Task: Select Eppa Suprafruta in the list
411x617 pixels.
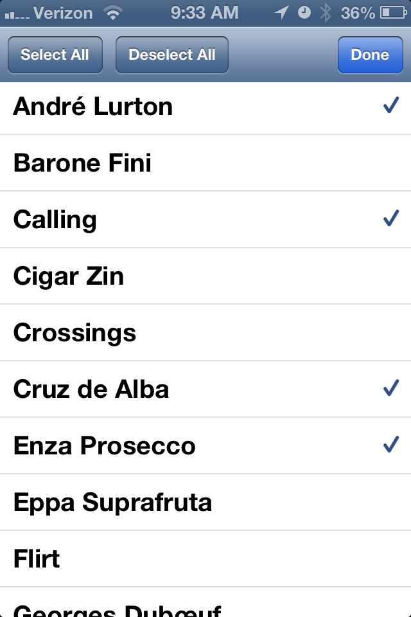Action: coord(205,502)
